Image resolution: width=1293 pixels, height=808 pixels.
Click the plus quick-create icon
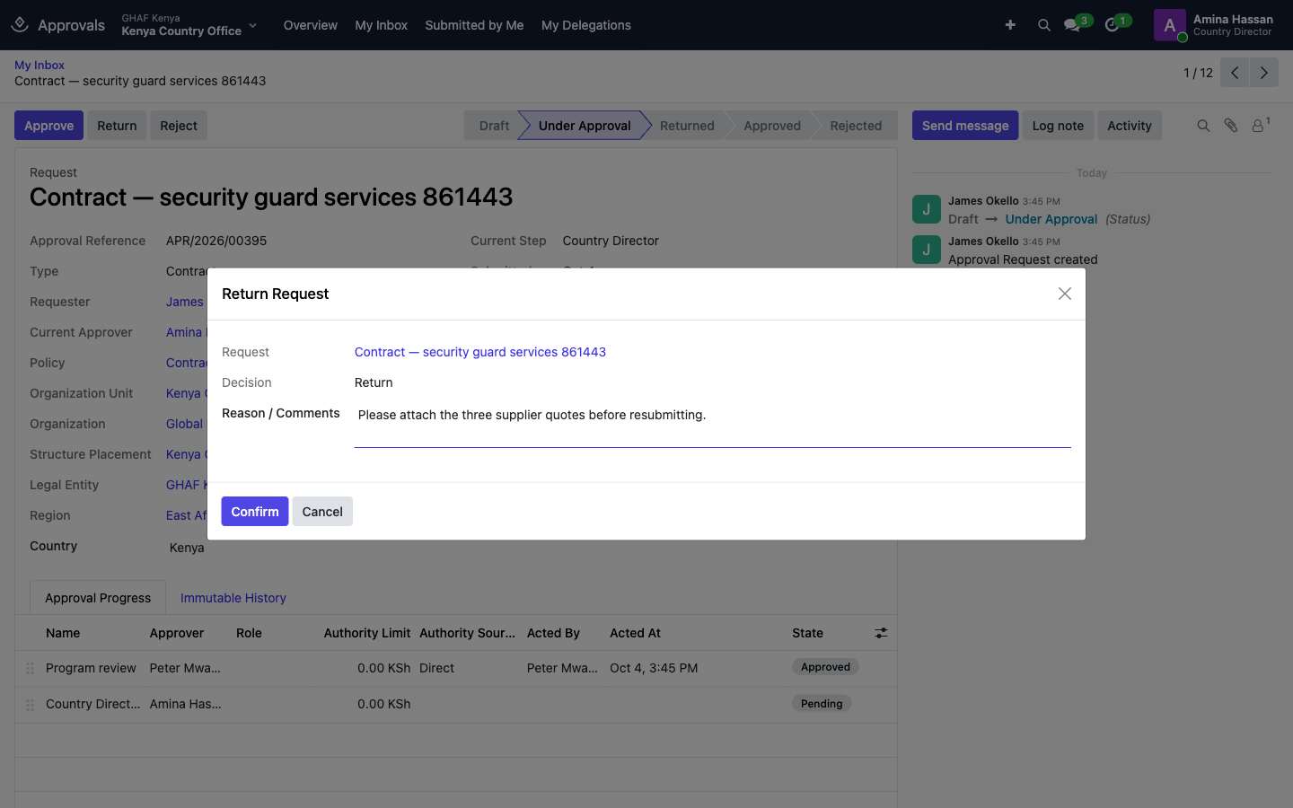click(1010, 25)
